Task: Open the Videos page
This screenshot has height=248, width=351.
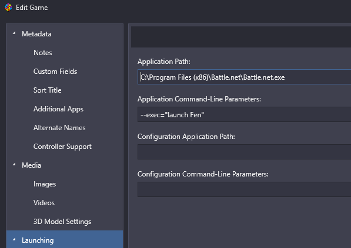Action: click(x=44, y=203)
